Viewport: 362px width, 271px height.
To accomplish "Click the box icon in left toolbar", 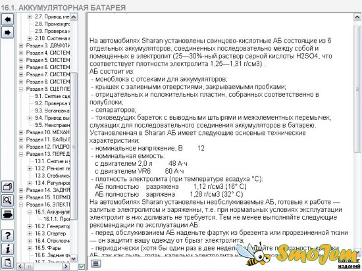I will (x=8, y=187).
